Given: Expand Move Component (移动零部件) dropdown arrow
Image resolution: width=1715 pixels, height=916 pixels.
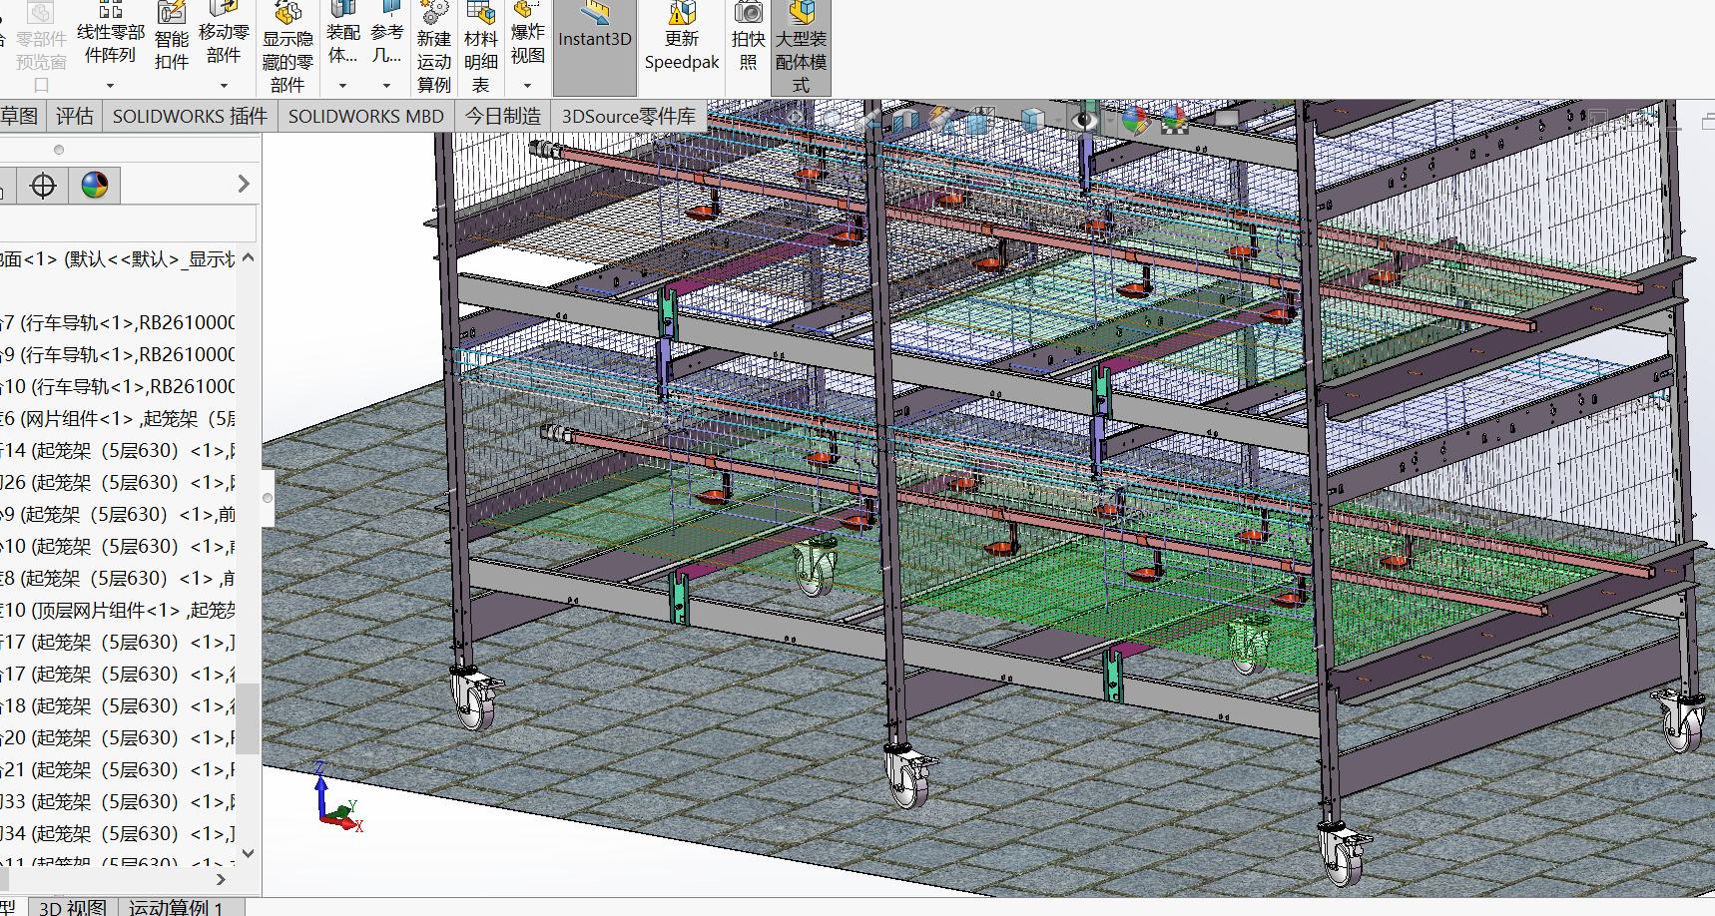Looking at the screenshot, I should pyautogui.click(x=224, y=86).
